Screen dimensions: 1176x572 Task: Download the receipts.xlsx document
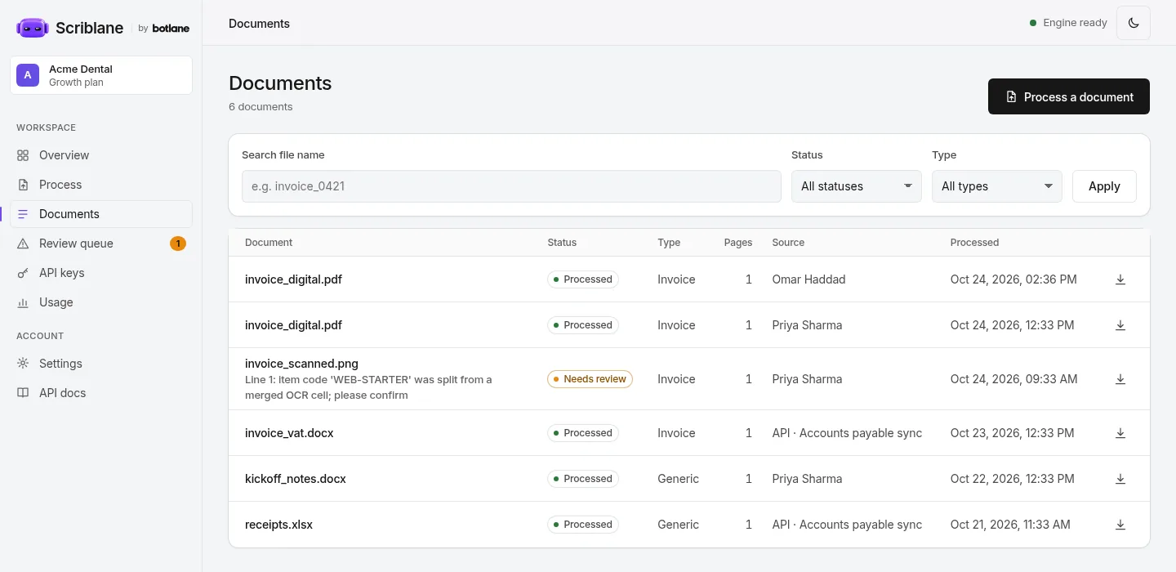[x=1120, y=525]
